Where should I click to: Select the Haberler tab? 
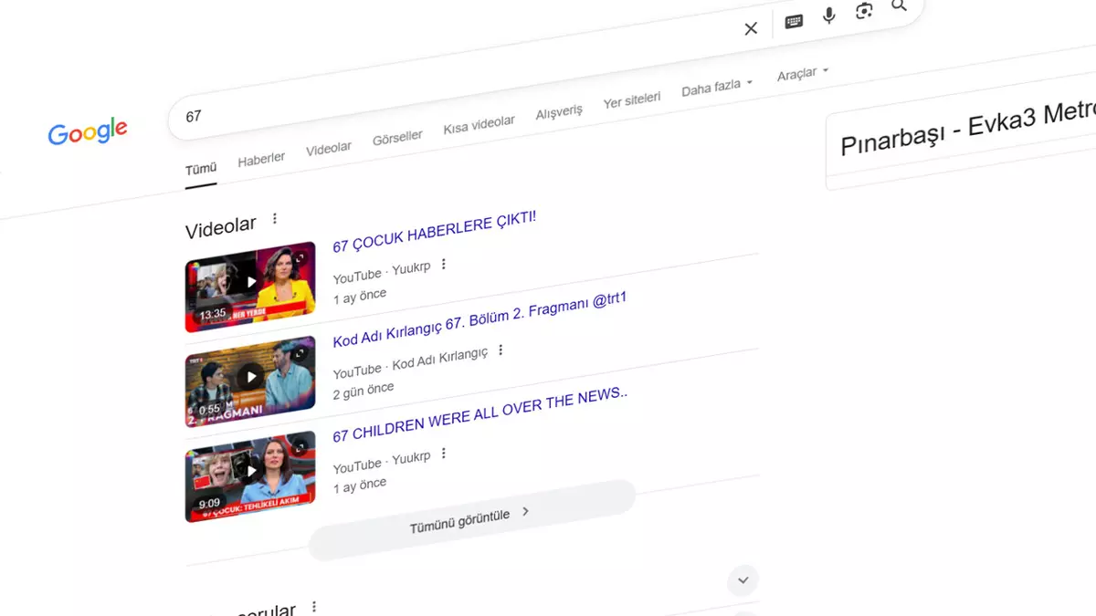point(261,158)
